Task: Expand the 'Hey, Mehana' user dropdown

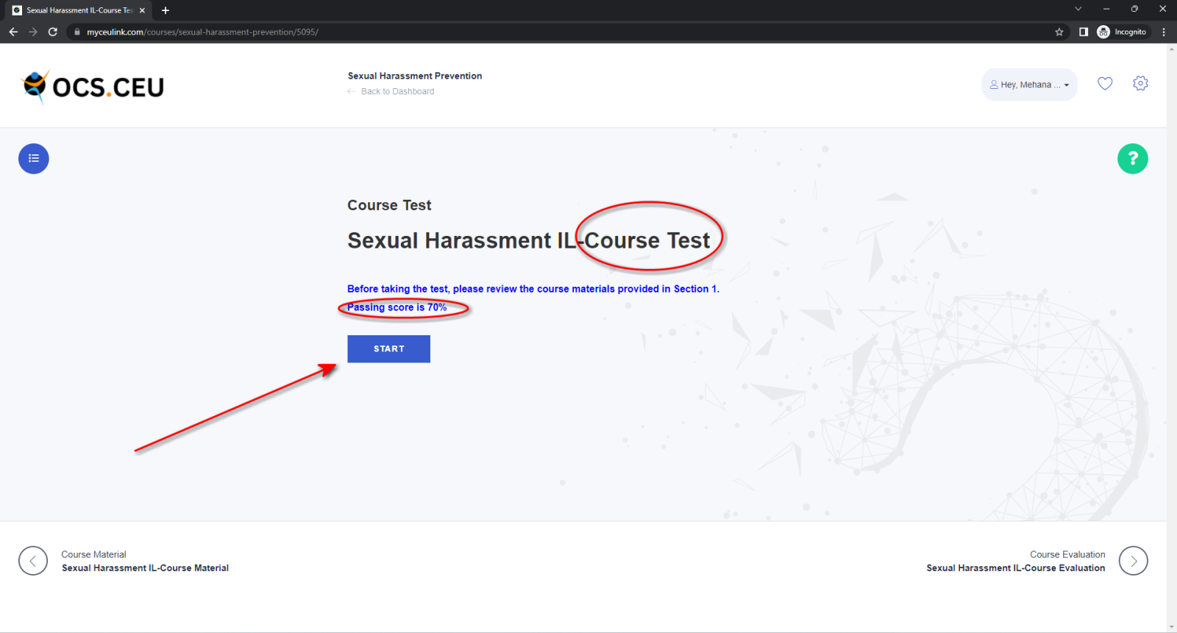Action: [1029, 85]
